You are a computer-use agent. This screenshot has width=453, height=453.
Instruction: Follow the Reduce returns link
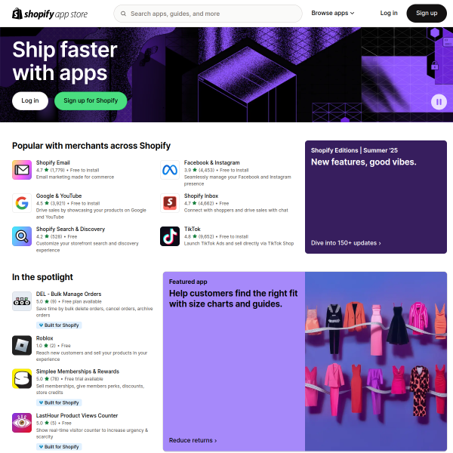click(x=193, y=440)
